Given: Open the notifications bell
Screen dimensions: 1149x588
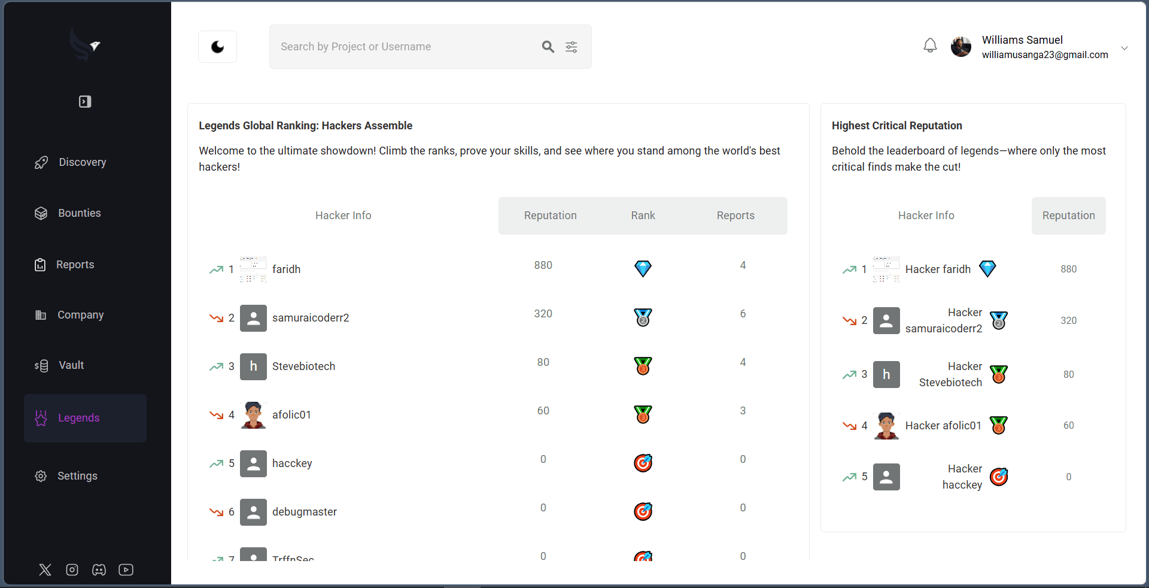Looking at the screenshot, I should pyautogui.click(x=930, y=46).
